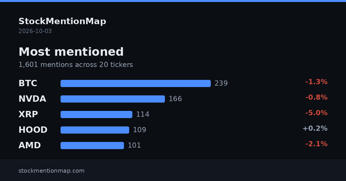The width and height of the screenshot is (346, 181).
Task: Select the HOOD ticker label
Action: (x=33, y=130)
